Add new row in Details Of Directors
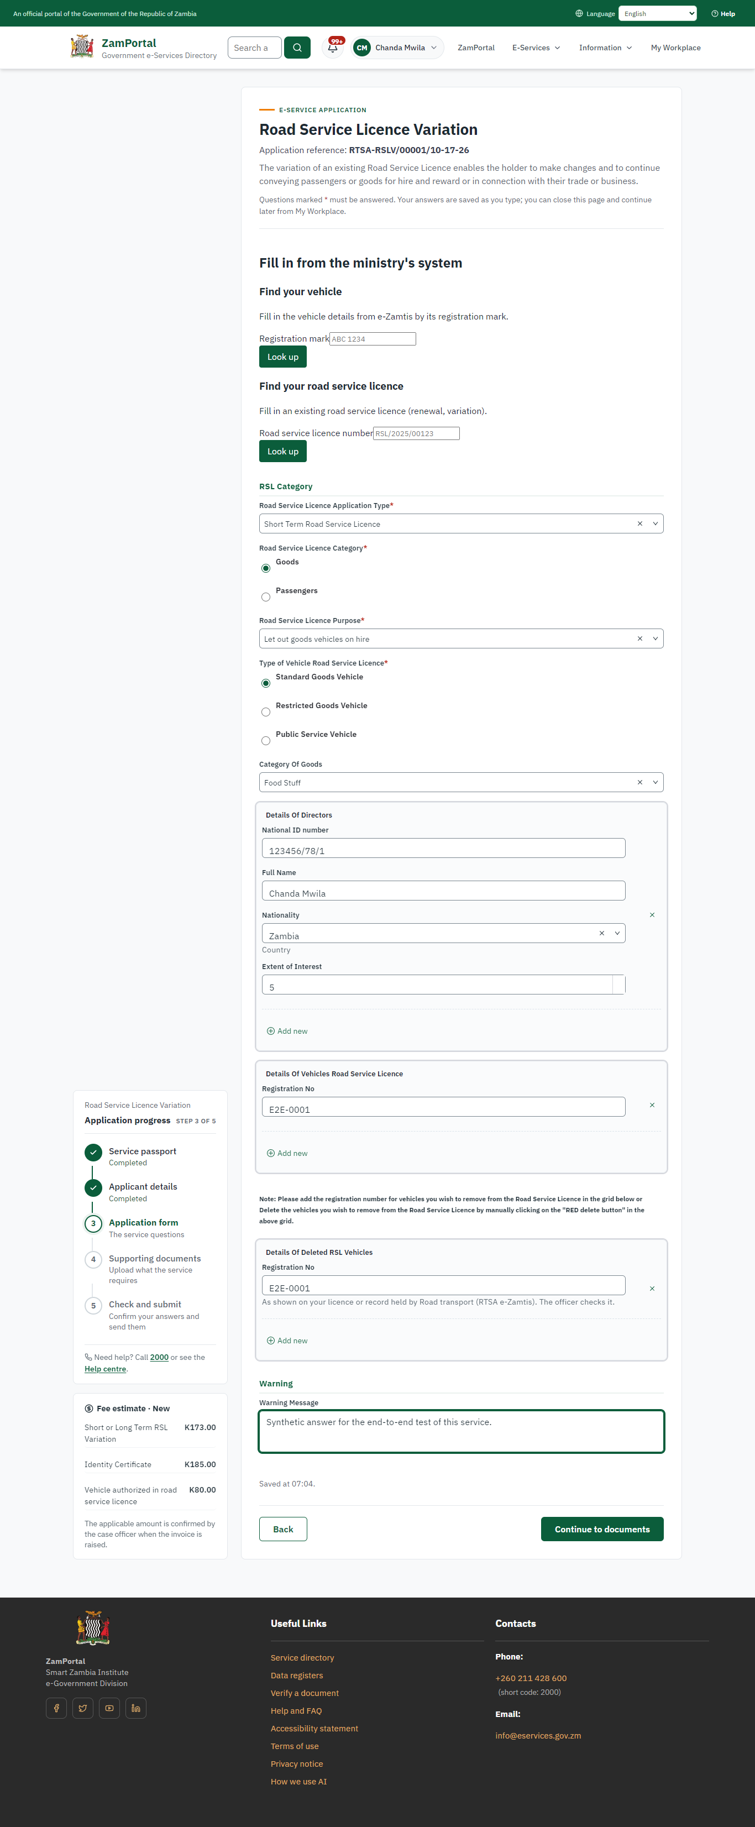 pyautogui.click(x=287, y=1031)
